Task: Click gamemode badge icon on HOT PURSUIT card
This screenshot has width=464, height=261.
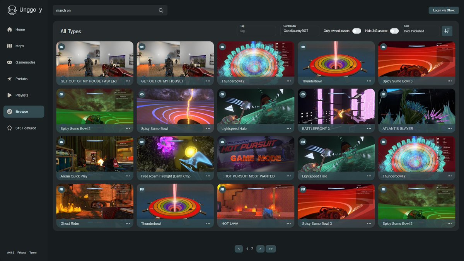Action: pos(222,142)
